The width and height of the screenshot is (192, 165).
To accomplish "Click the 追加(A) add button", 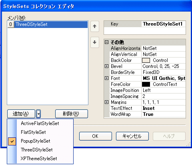I will point(21,114).
